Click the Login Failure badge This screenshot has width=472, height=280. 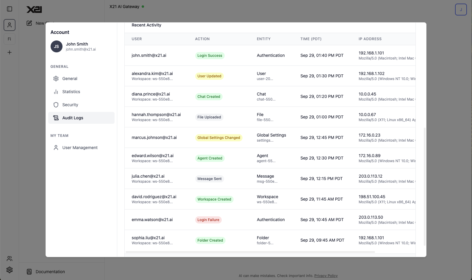(x=208, y=220)
